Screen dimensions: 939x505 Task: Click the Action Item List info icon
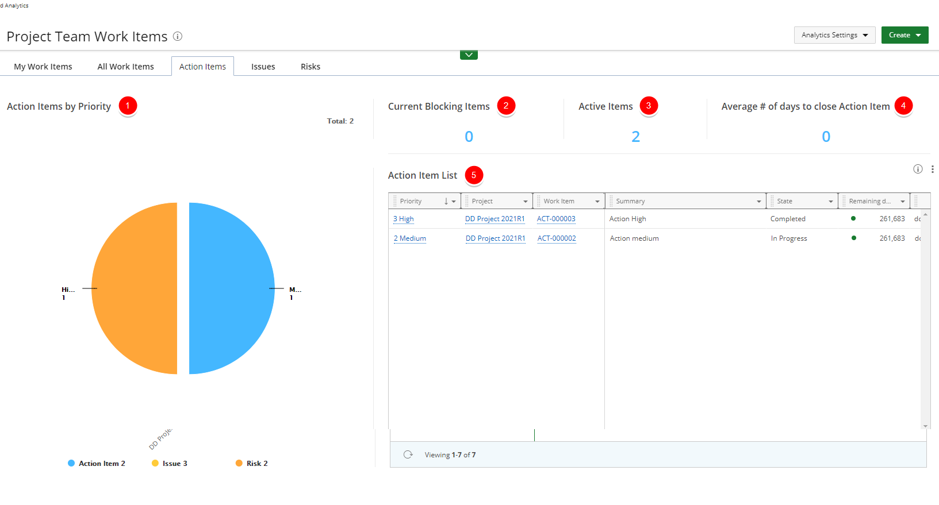[x=918, y=169]
